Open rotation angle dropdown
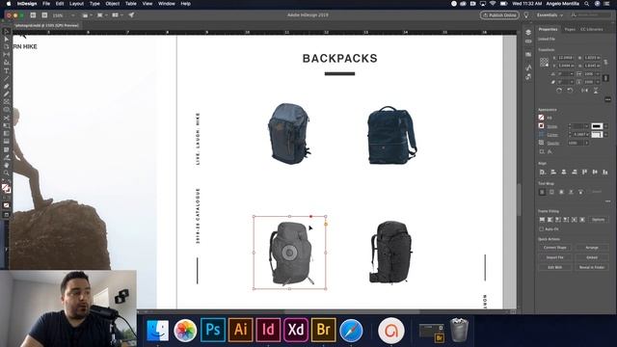Image resolution: width=617 pixels, height=347 pixels. point(572,74)
